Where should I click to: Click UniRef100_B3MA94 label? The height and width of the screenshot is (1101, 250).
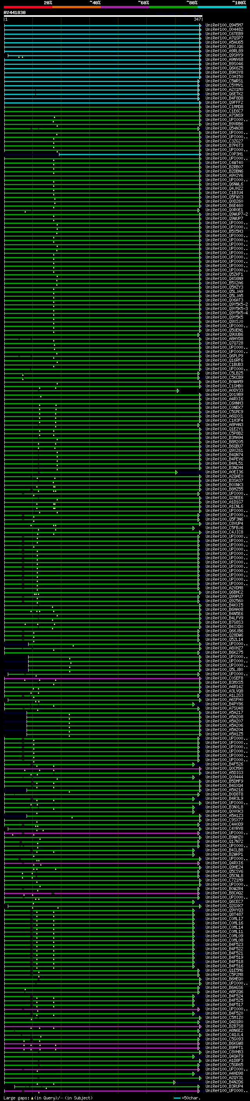224,438
